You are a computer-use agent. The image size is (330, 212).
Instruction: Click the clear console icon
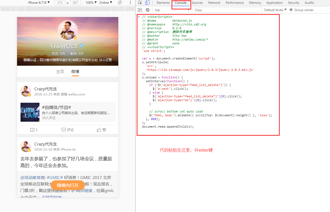click(x=147, y=10)
